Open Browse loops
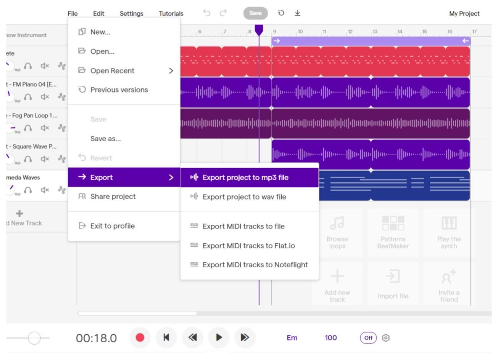Viewport: 498px width, 353px height. 337,232
